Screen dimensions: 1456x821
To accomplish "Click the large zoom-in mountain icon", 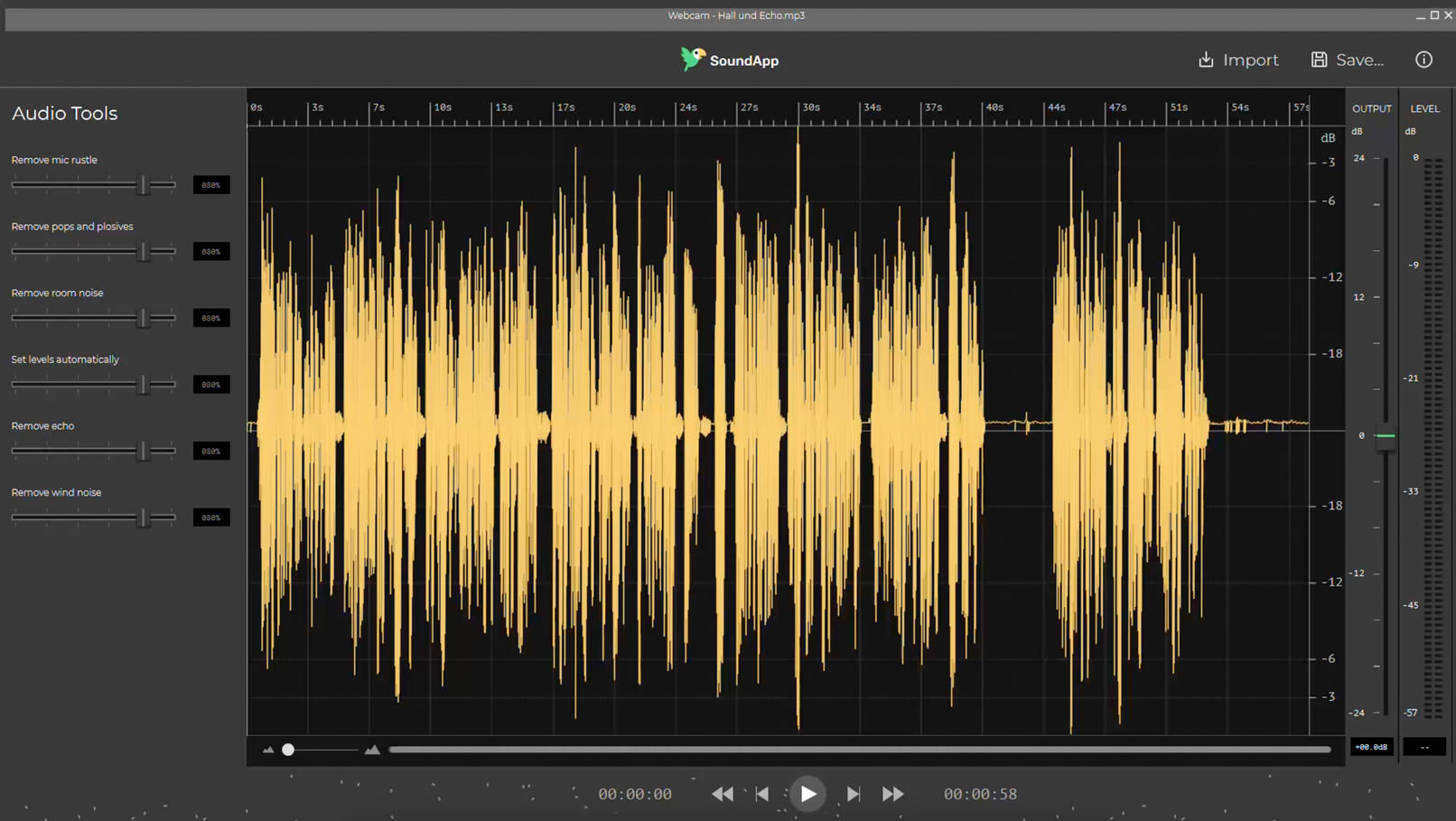I will pos(372,750).
